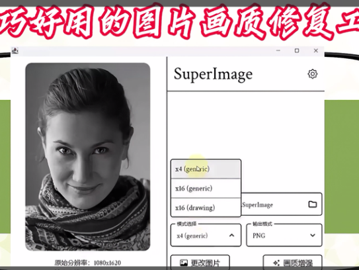Click the portrait preview image

pyautogui.click(x=88, y=157)
